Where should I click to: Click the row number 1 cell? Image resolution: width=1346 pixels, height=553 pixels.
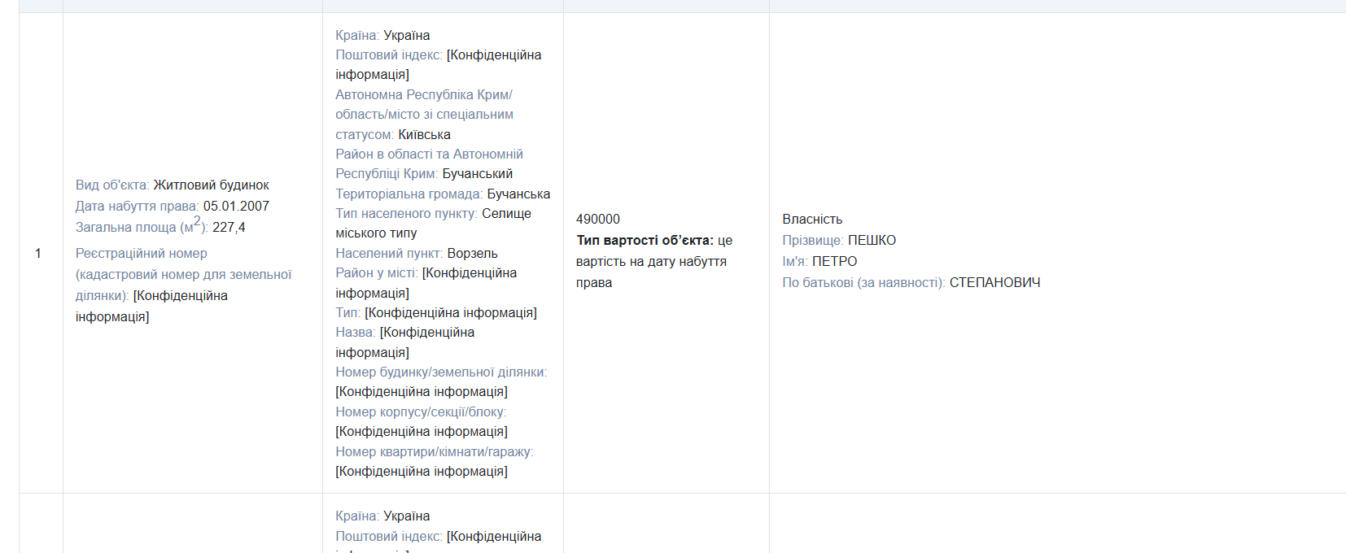click(x=38, y=254)
